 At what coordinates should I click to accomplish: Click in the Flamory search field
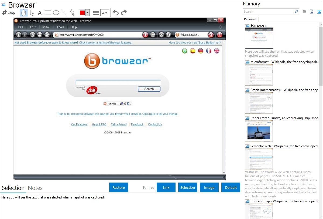(268, 12)
